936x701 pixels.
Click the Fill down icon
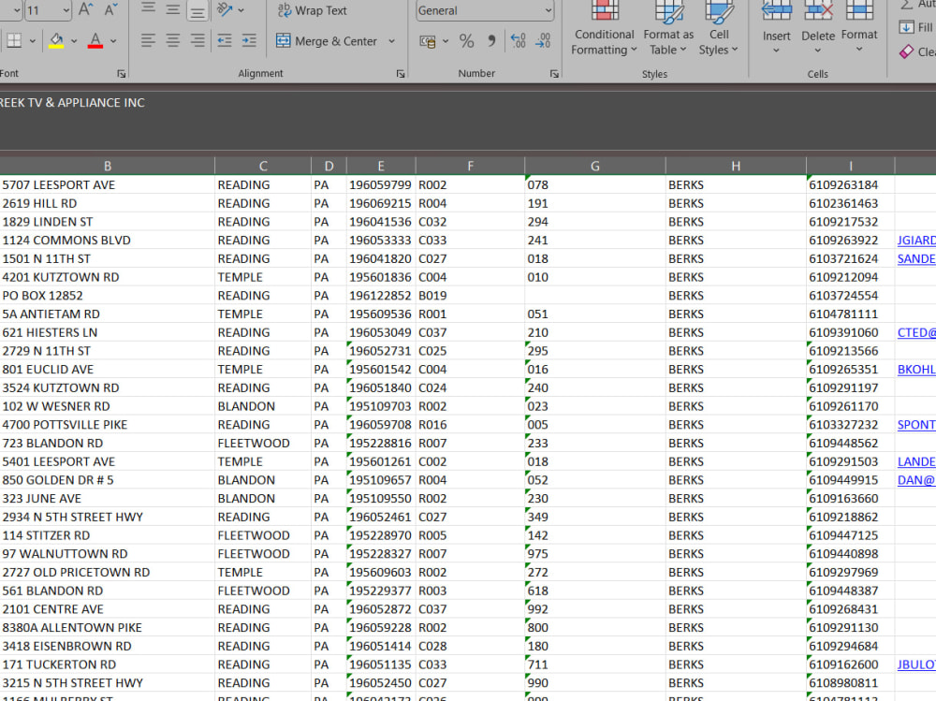(906, 27)
